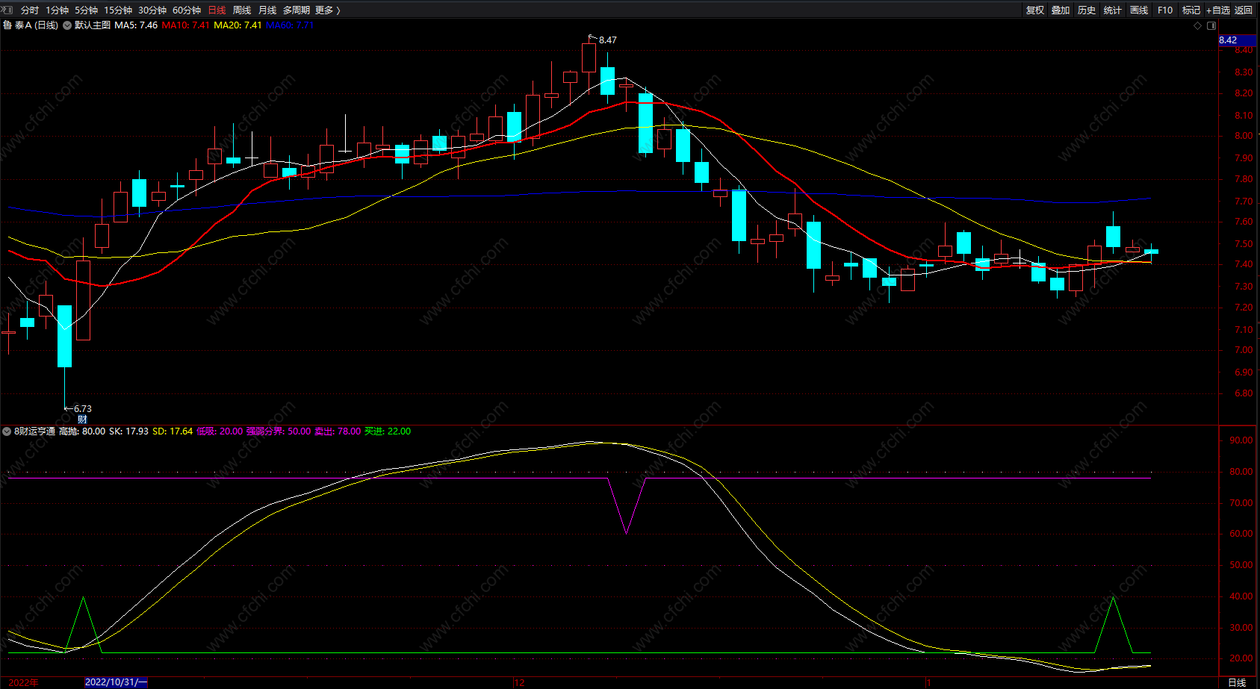Select the 日线 daily chart tab

(x=217, y=10)
